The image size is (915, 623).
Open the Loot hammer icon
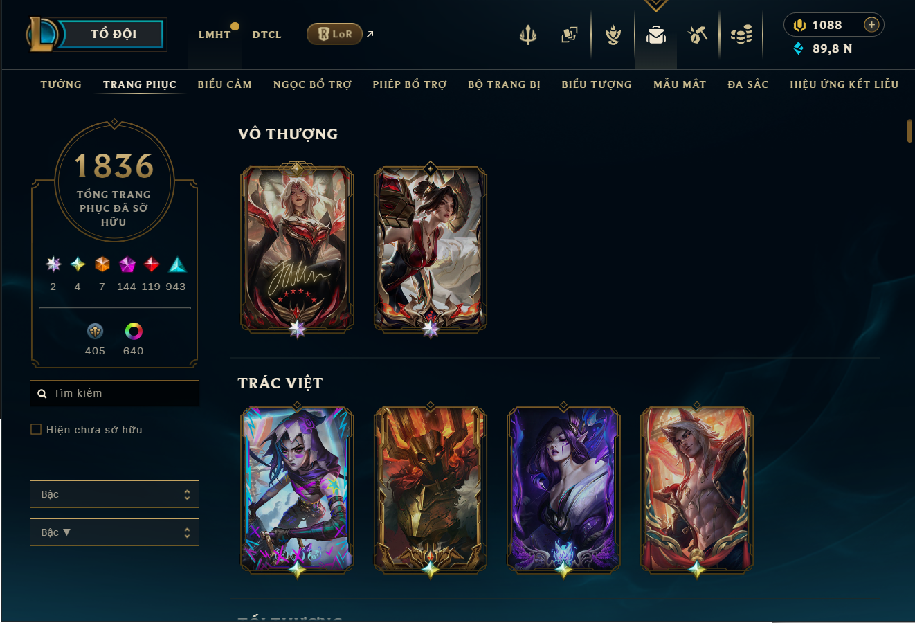pyautogui.click(x=698, y=35)
